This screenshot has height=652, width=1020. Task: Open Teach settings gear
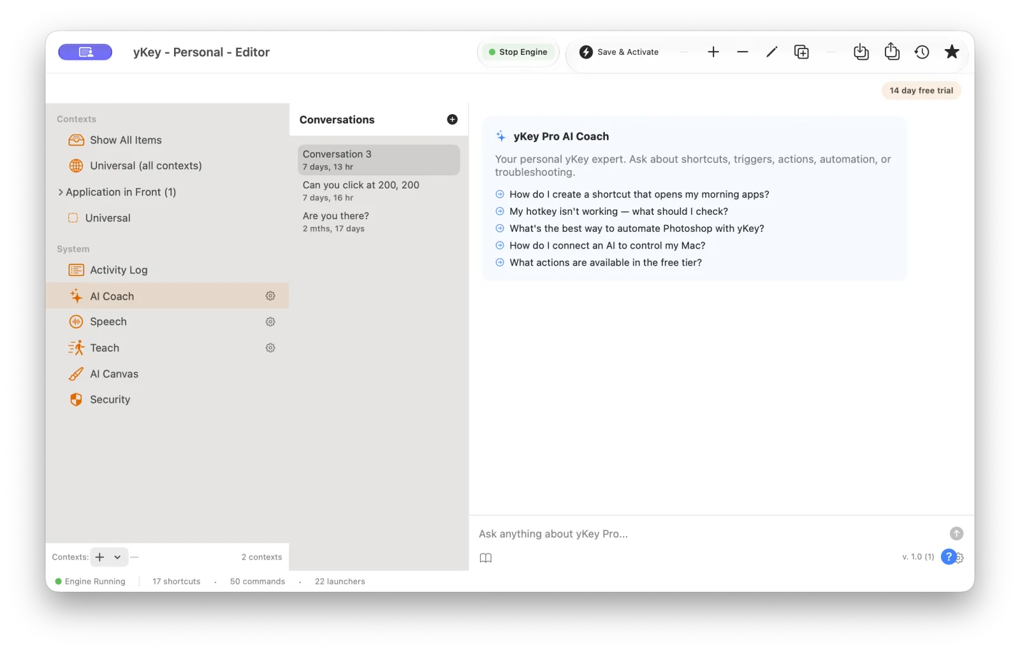[270, 348]
